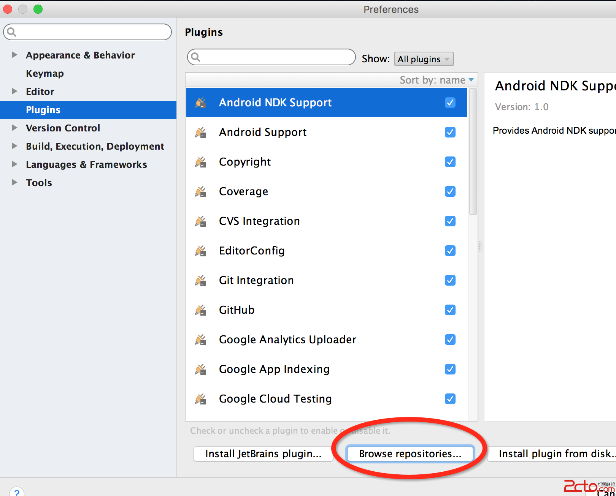Image resolution: width=616 pixels, height=496 pixels.
Task: Expand the Version Control tree node
Action: (14, 128)
